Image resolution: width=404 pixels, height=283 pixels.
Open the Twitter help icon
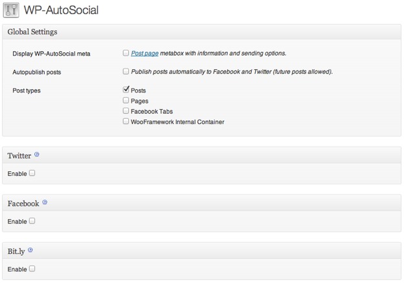click(37, 155)
